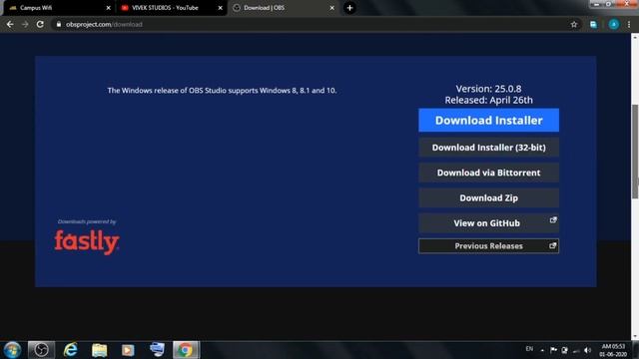The width and height of the screenshot is (639, 359).
Task: Download the 32-bit installer
Action: click(488, 148)
